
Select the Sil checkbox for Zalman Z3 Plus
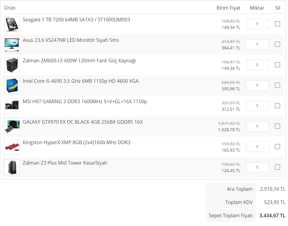coord(277,167)
